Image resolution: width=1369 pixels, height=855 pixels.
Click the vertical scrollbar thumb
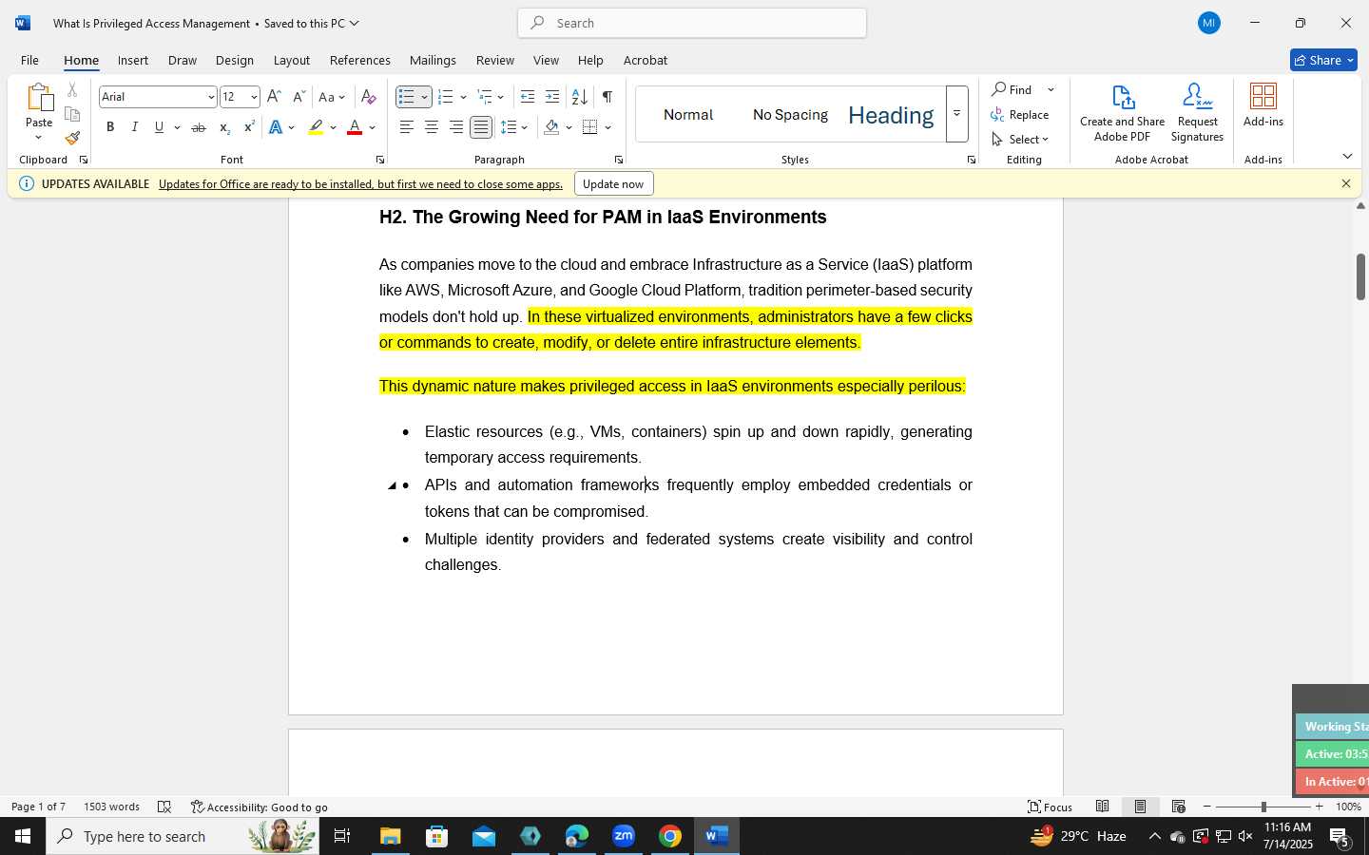click(1360, 277)
